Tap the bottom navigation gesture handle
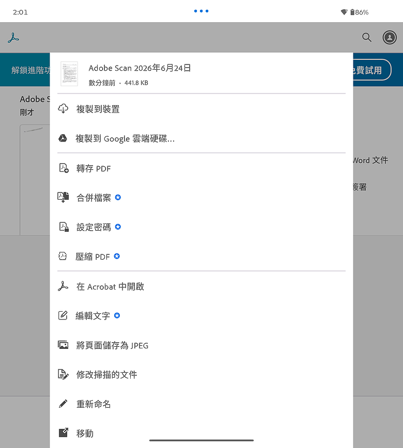 click(202, 440)
